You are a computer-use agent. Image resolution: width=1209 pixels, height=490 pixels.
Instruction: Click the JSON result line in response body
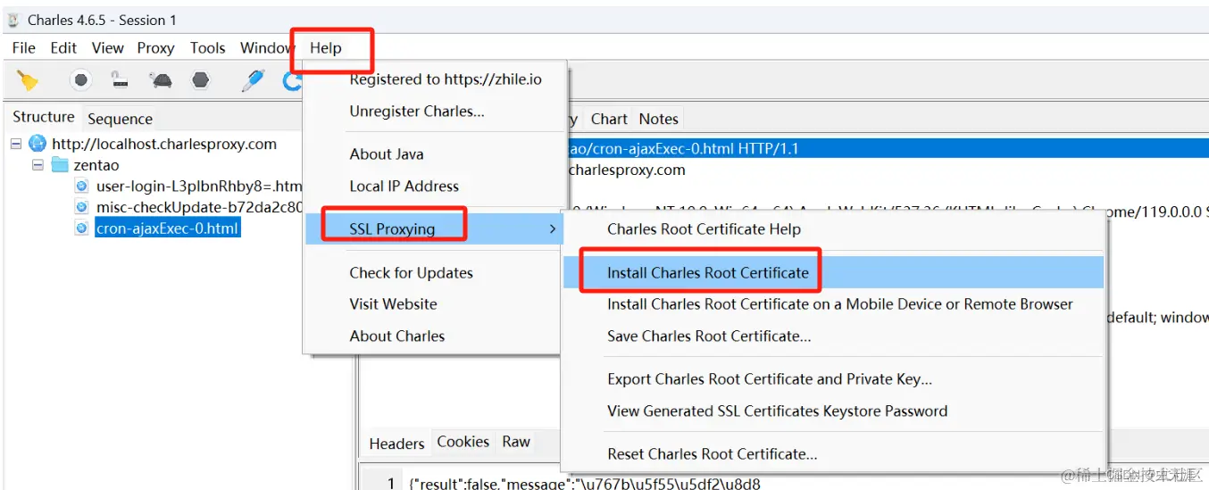[585, 483]
